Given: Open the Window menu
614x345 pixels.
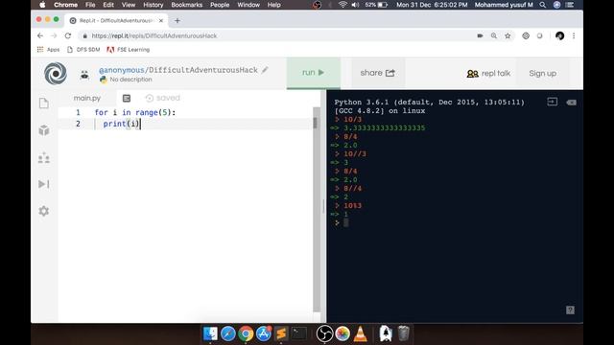Looking at the screenshot, I should click(x=248, y=5).
